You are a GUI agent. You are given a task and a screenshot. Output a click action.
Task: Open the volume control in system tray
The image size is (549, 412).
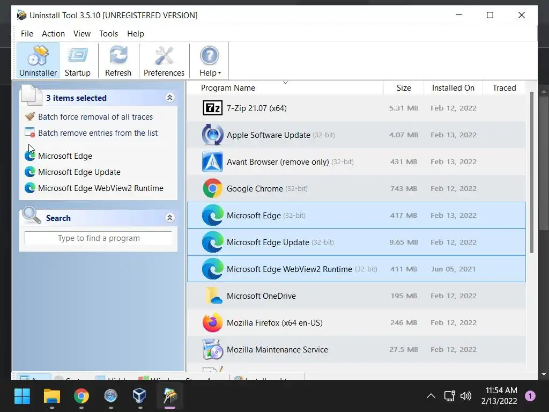(466, 396)
